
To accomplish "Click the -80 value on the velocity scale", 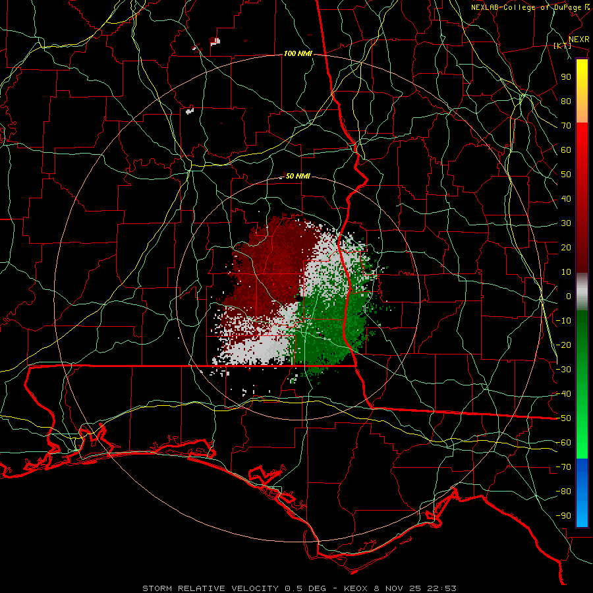I will [x=563, y=492].
